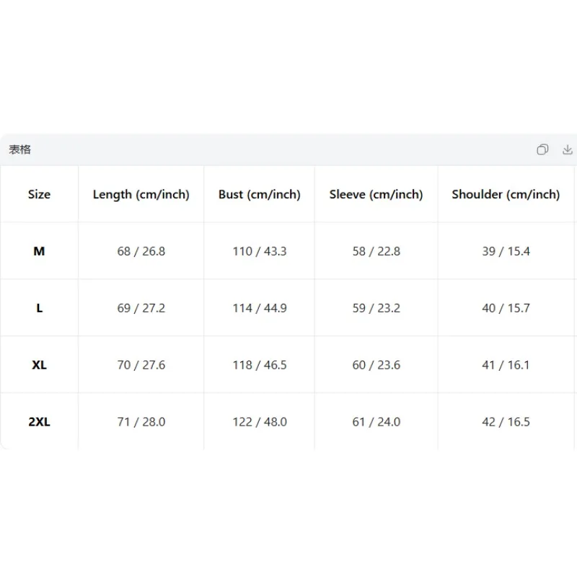Viewport: 577px width, 577px height.
Task: Click the L size row label
Action: [39, 308]
